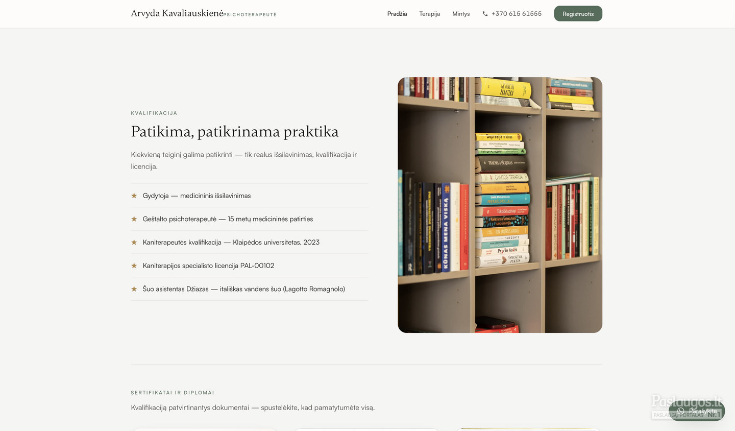Click the star beside Kaniterapijos specialisto licencija

tap(134, 266)
